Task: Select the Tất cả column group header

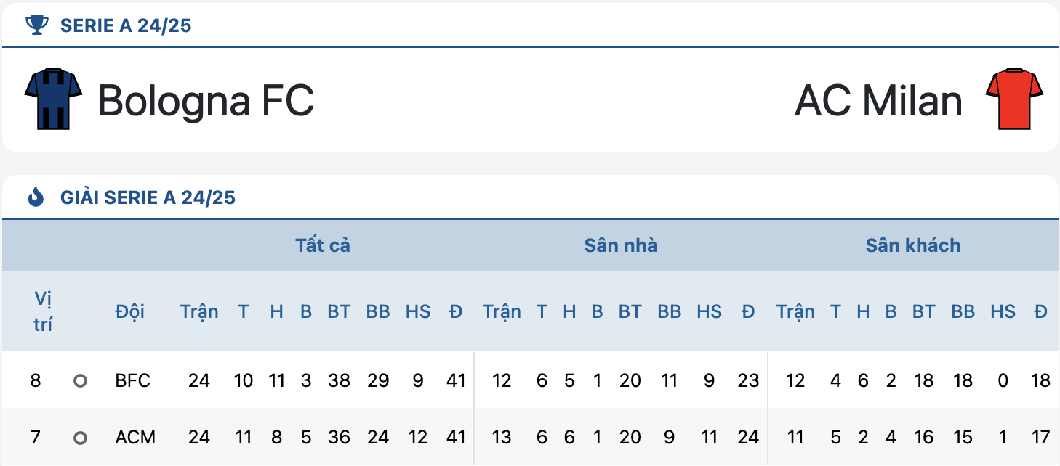Action: click(323, 245)
